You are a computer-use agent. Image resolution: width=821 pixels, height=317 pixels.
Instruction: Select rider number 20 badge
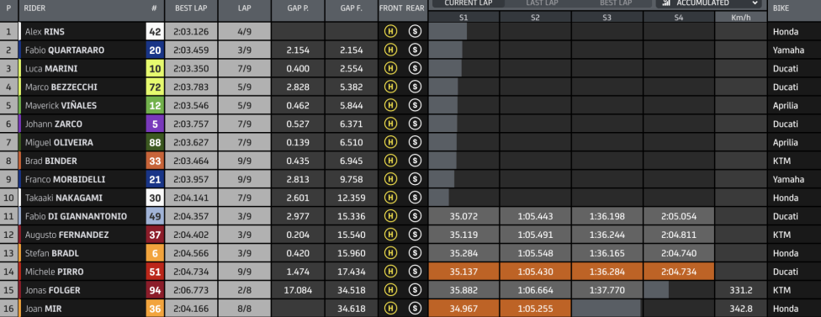pos(155,50)
